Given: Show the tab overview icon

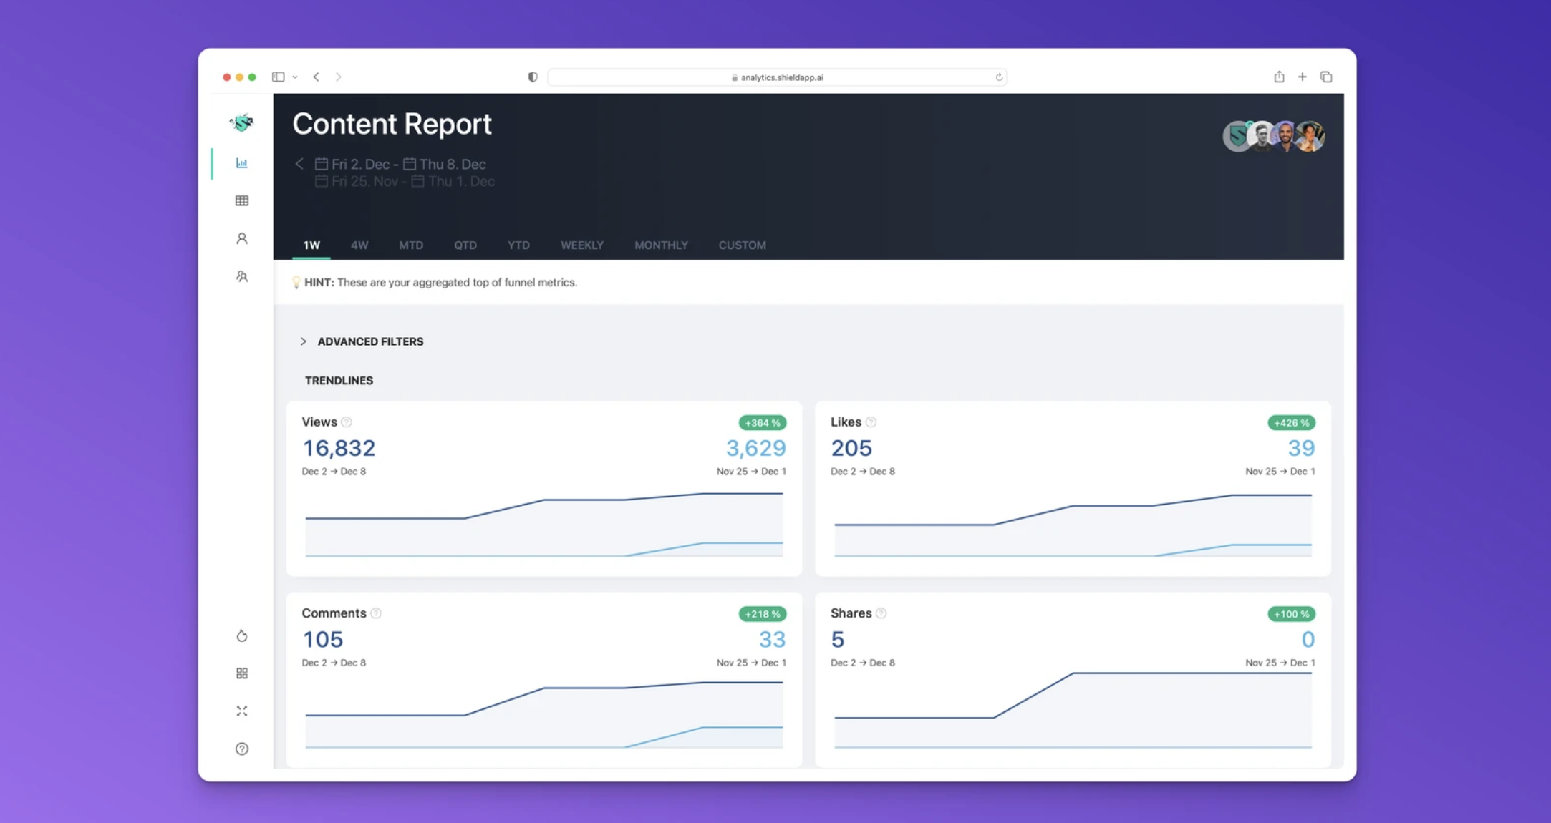Looking at the screenshot, I should coord(1326,77).
